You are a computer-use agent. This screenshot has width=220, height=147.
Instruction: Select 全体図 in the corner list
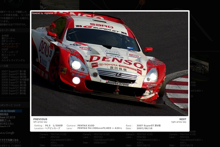point(5,36)
